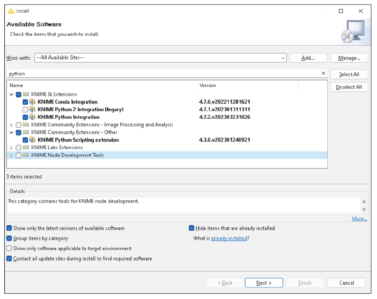Click the Install wizard icon in title bar
The width and height of the screenshot is (377, 299).
(x=10, y=11)
